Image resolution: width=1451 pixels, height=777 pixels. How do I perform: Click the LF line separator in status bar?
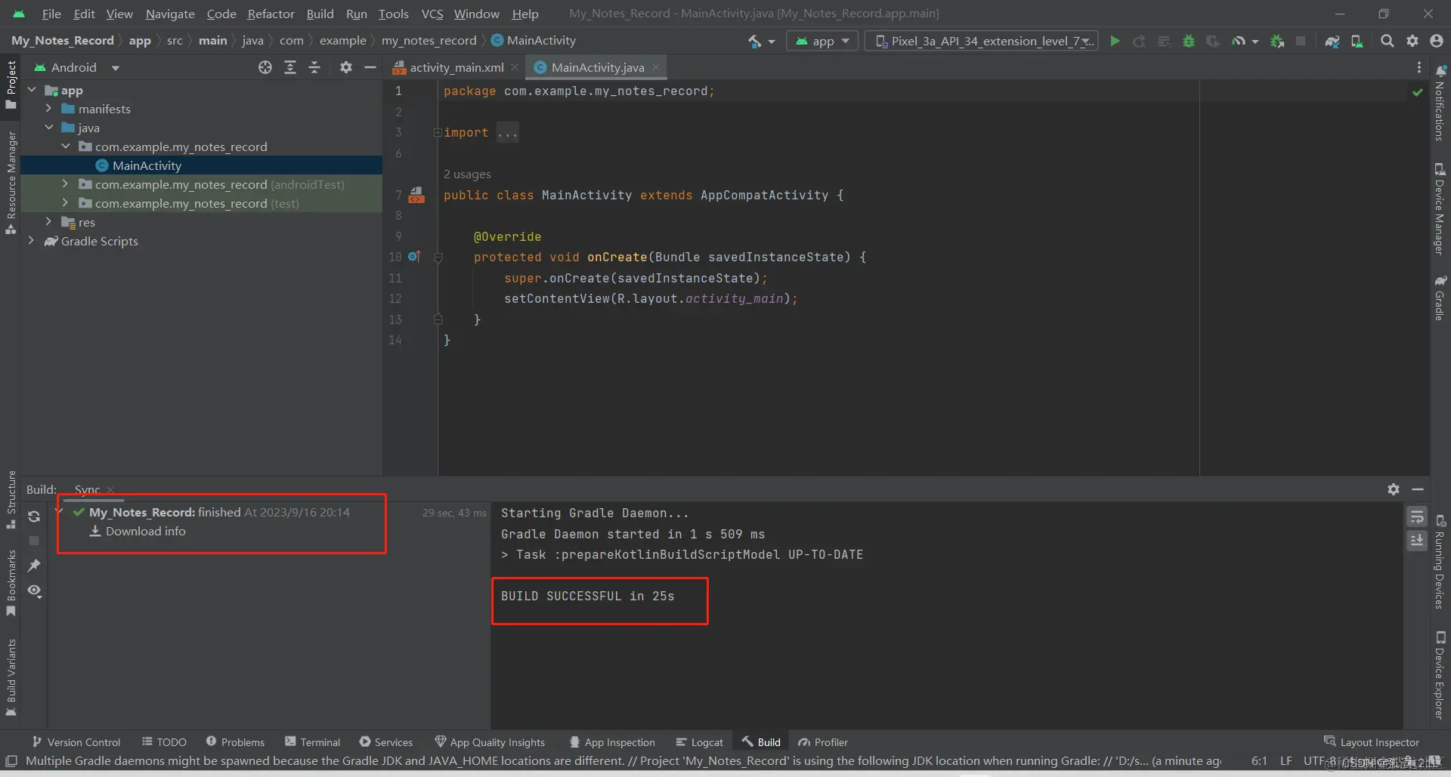(1286, 761)
